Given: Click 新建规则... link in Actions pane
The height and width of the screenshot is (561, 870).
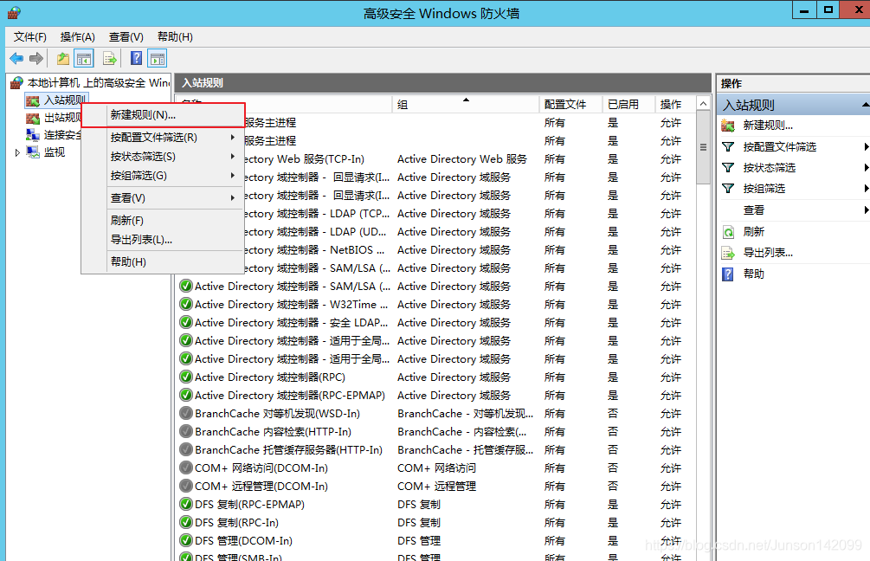Looking at the screenshot, I should point(768,126).
